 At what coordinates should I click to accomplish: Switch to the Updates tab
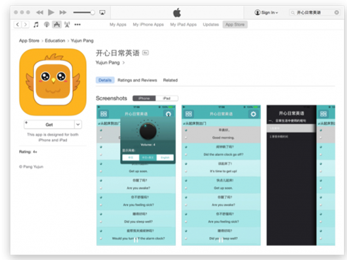211,24
